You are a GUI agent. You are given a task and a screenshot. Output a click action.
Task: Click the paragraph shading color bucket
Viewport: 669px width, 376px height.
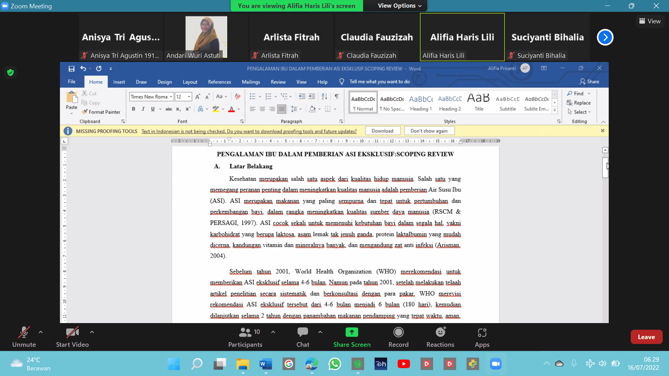312,109
